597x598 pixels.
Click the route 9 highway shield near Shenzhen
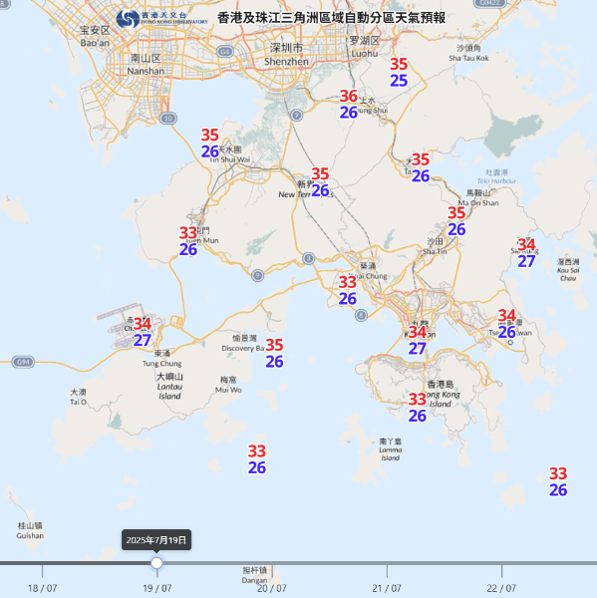tap(296, 115)
